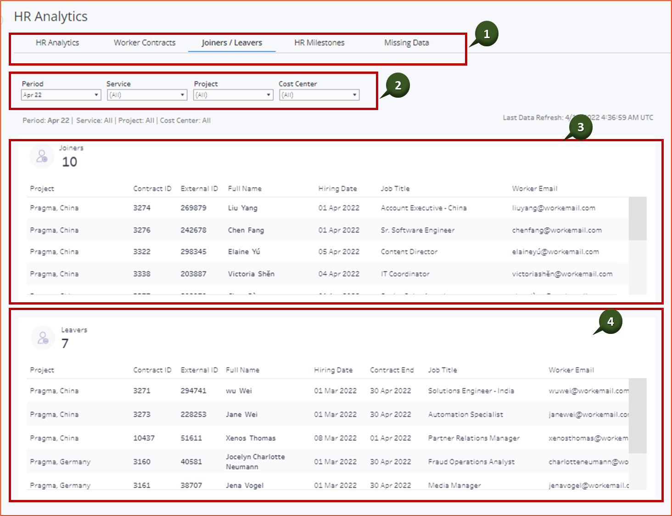Open the Cost Center dropdown

(x=319, y=94)
